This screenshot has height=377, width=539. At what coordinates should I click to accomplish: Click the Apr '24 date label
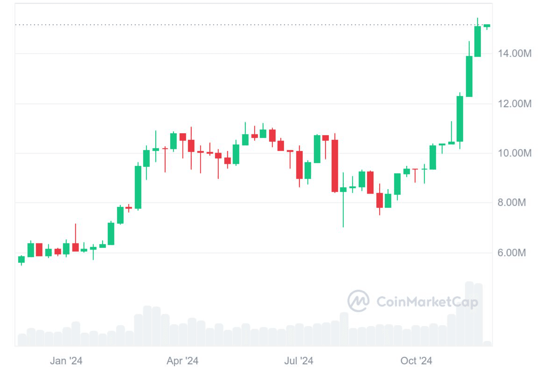point(182,361)
